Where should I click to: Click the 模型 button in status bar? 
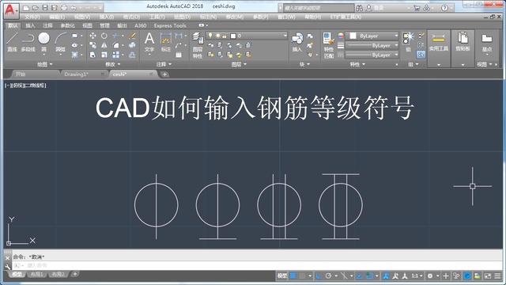tap(282, 275)
